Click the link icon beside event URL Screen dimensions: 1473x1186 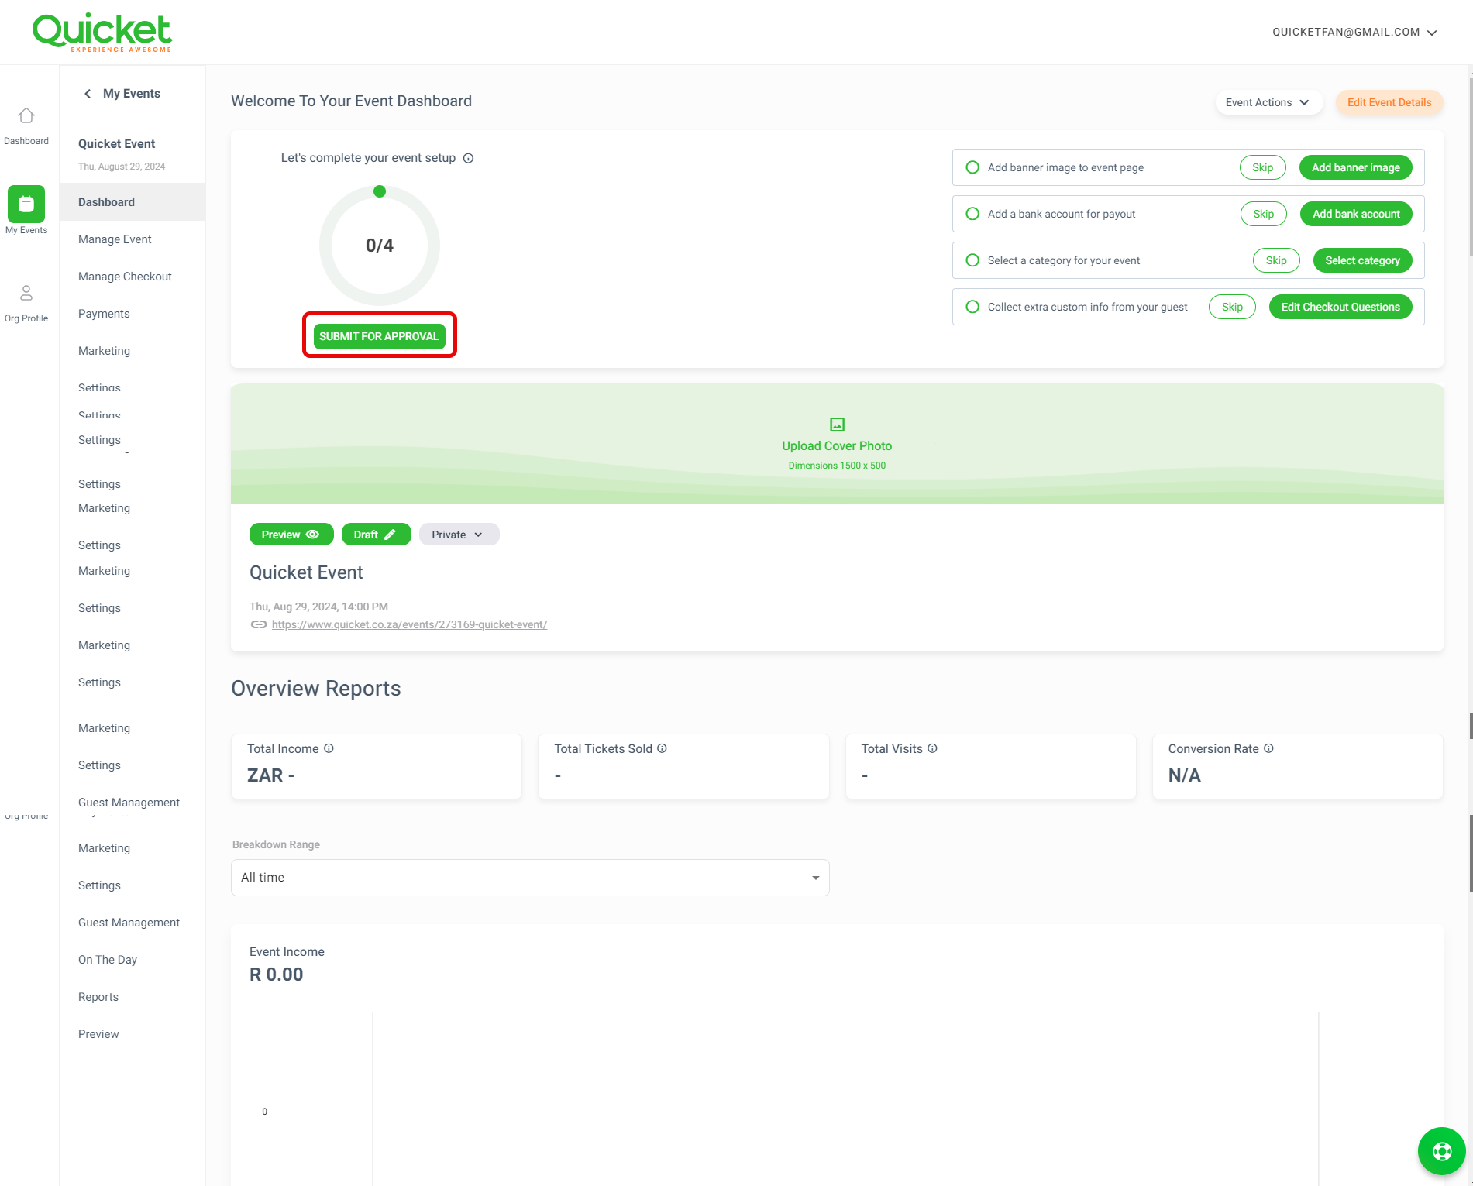pyautogui.click(x=259, y=624)
